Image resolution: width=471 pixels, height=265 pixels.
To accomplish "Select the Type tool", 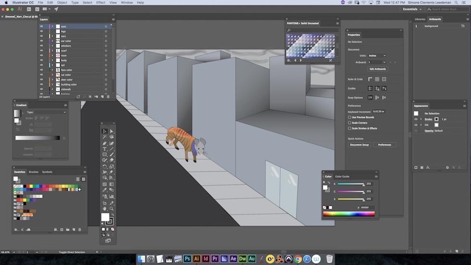I will [105, 149].
